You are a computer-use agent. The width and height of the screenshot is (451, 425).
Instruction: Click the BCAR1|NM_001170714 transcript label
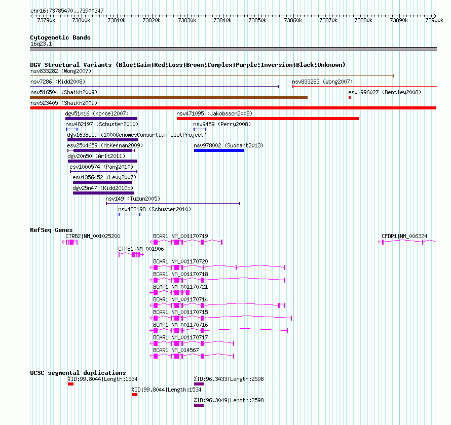tap(180, 299)
